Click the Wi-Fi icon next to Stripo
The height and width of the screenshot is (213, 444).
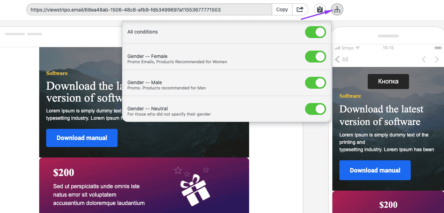coord(358,48)
